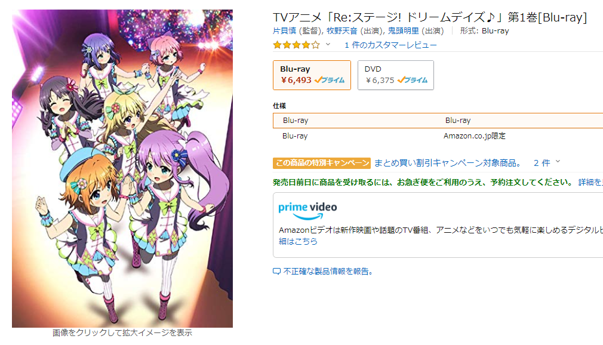Click the prime video logo
Image resolution: width=603 pixels, height=345 pixels.
pos(307,208)
